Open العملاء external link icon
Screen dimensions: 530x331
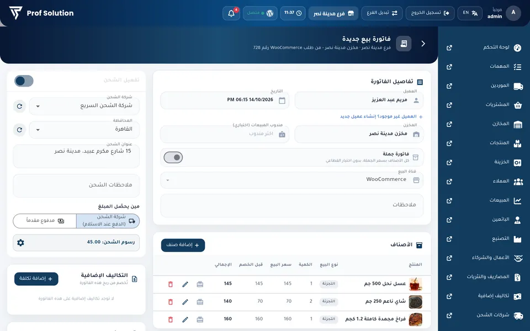click(449, 181)
